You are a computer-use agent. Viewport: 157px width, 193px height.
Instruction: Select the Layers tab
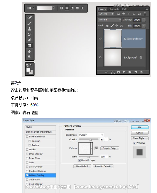coord(102,9)
